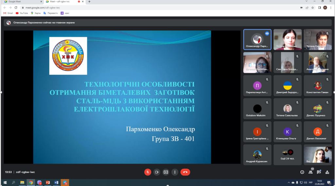
Task: Open Telegram from taskbar
Action: click(65, 183)
